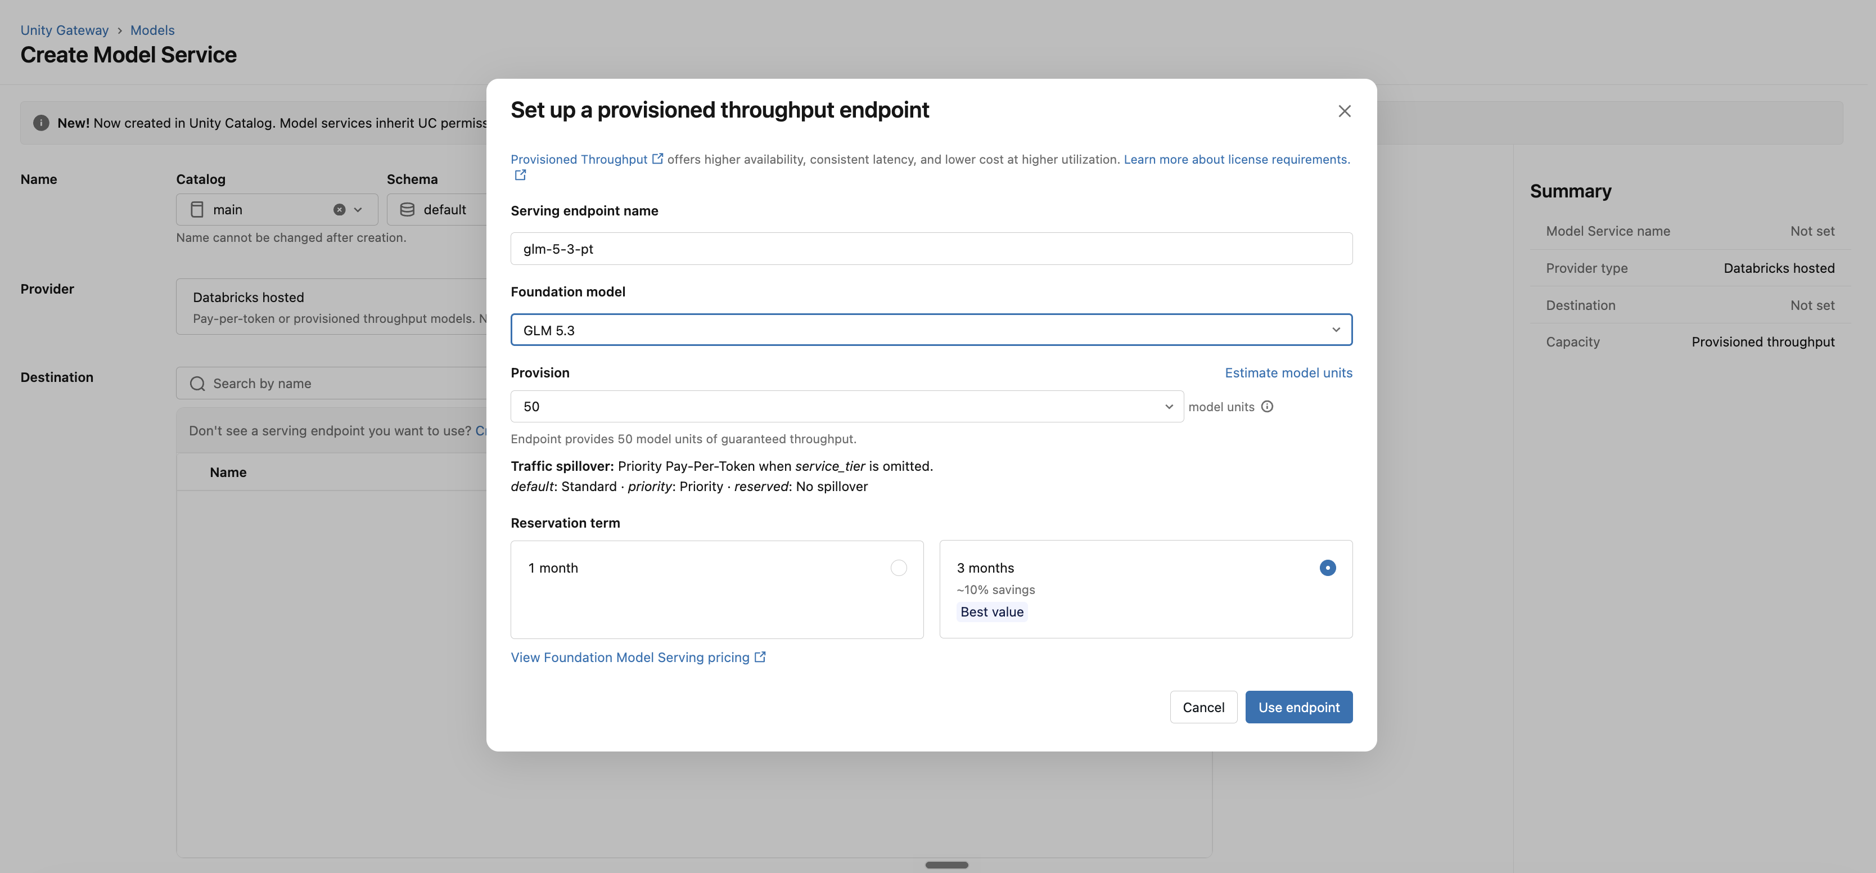1876x873 pixels.
Task: Click the Destination Search by name field
Action: [x=331, y=383]
